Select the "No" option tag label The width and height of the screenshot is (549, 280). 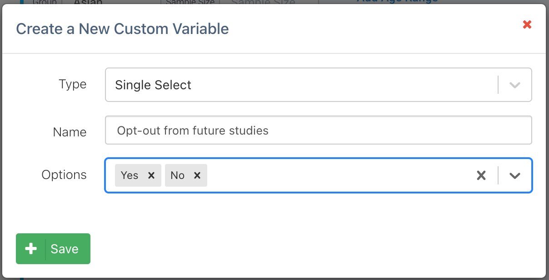click(177, 175)
